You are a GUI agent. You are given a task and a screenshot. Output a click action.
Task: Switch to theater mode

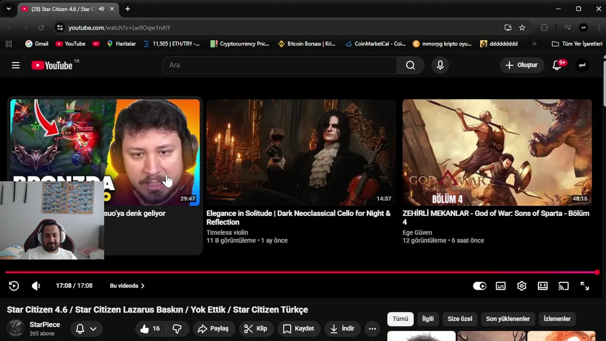click(543, 286)
